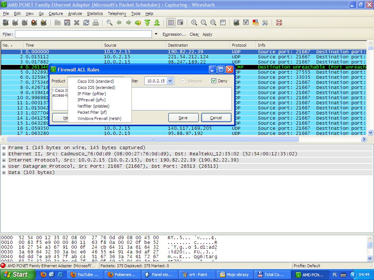Print packets printer icon
The height and width of the screenshot is (280, 374).
96,23
